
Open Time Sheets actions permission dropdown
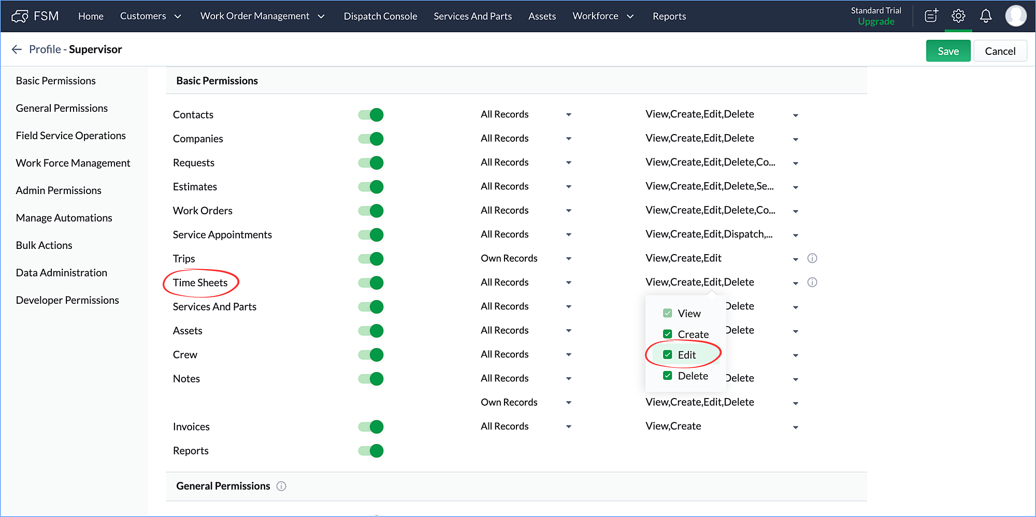click(x=722, y=282)
